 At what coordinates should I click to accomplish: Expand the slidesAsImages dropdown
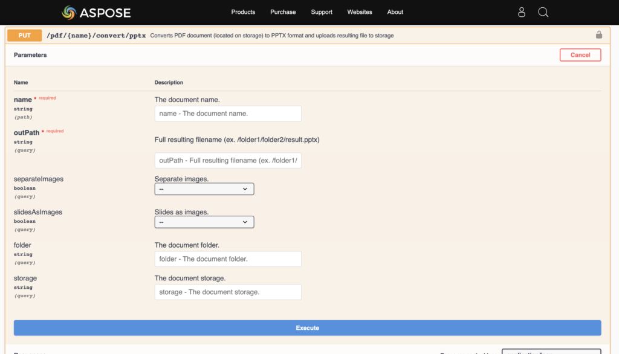pos(204,222)
